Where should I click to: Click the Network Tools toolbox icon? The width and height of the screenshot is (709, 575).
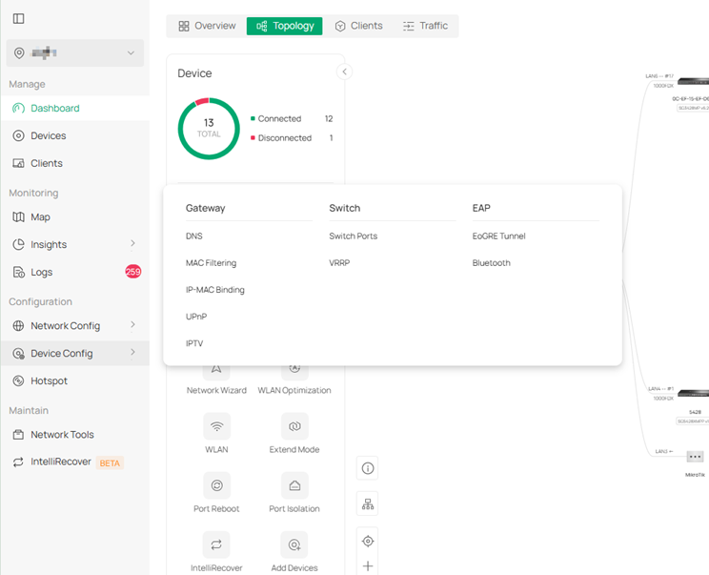18,435
